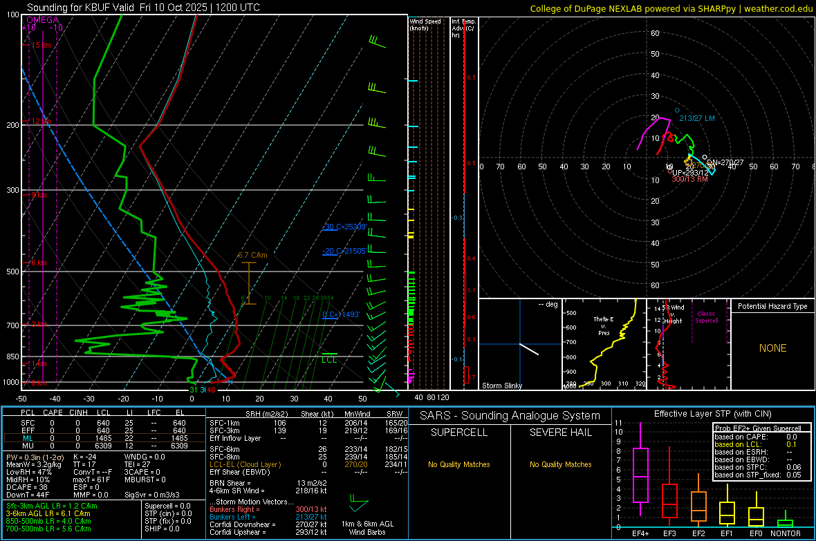Click the Classic Supercell label

pos(706,317)
